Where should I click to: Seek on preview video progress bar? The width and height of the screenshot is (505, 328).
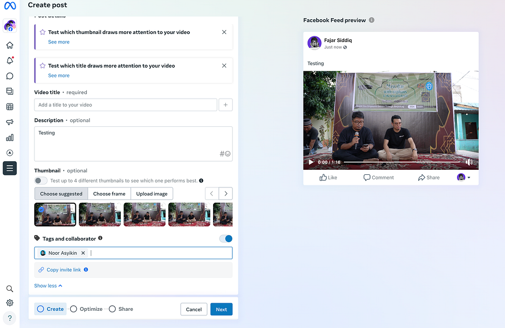(x=402, y=162)
